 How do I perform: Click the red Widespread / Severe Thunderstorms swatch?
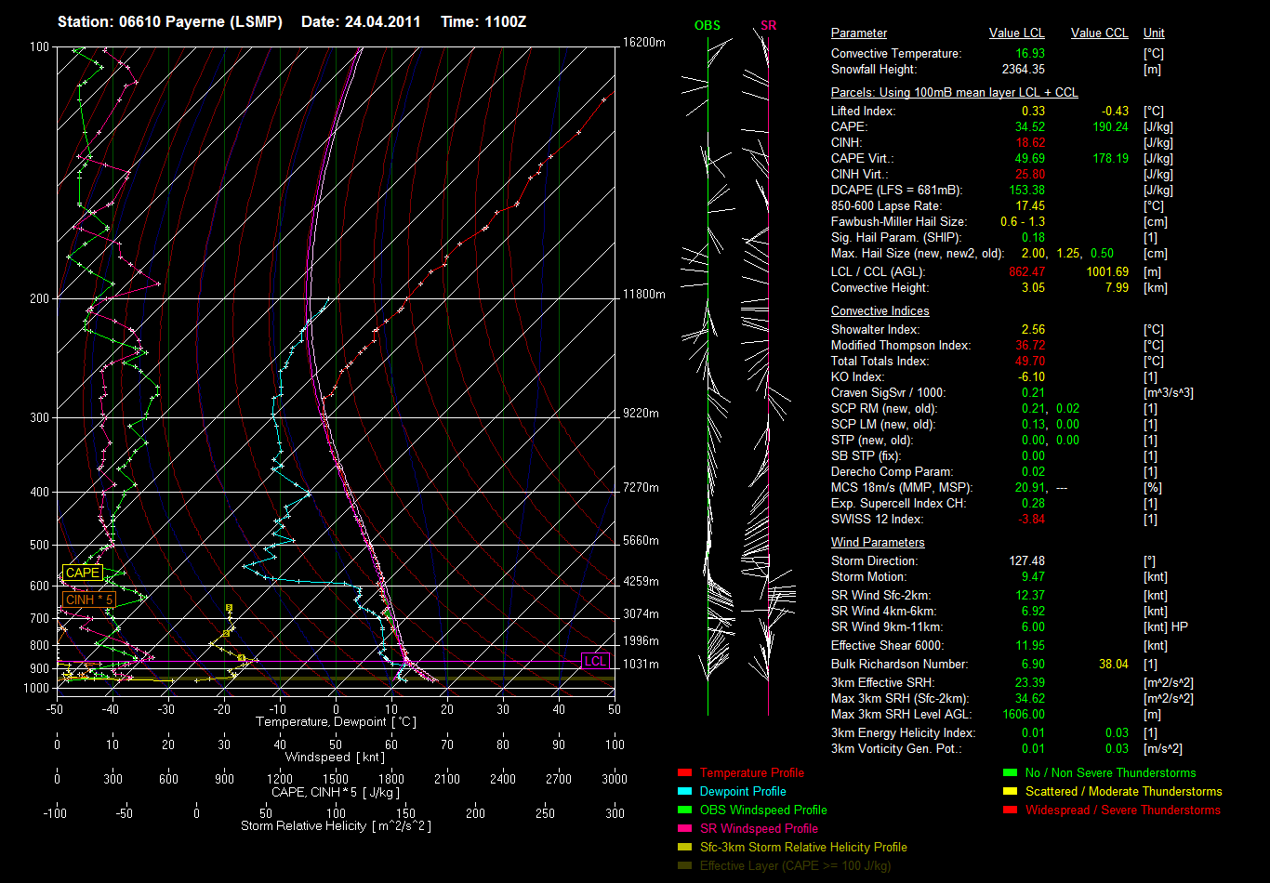click(1011, 810)
